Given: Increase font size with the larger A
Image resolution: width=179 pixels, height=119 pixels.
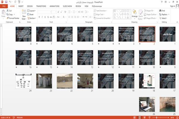Looking at the screenshot, I should pos(58,12).
